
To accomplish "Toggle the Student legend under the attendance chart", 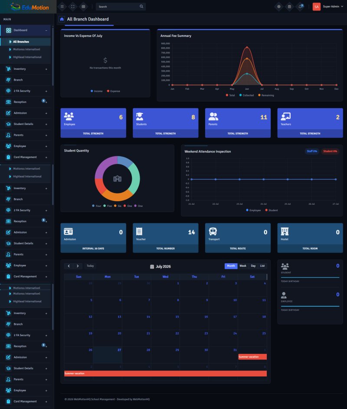I will click(272, 210).
